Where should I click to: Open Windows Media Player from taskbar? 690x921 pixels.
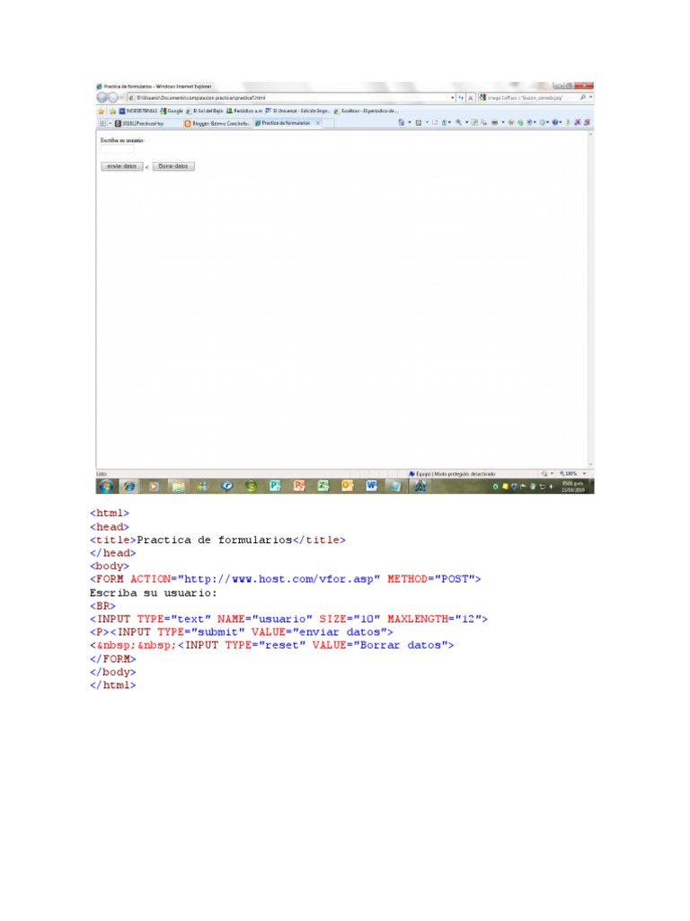(x=153, y=487)
